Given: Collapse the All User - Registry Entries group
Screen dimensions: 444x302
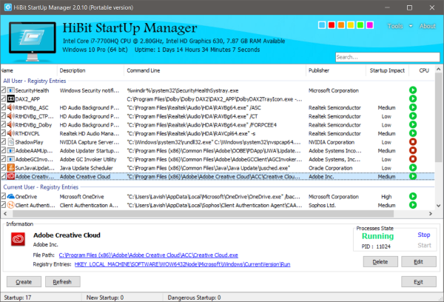Looking at the screenshot, I should point(33,80).
